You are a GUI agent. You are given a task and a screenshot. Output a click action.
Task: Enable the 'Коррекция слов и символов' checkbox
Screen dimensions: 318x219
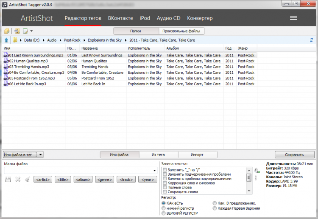point(165,183)
